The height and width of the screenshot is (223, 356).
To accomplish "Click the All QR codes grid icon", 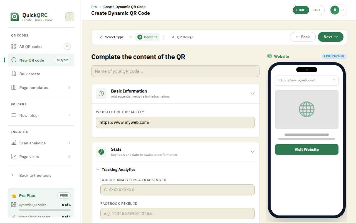I will click(14, 47).
